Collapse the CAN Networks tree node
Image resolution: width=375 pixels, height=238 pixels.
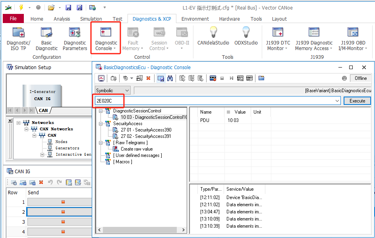pos(26,129)
